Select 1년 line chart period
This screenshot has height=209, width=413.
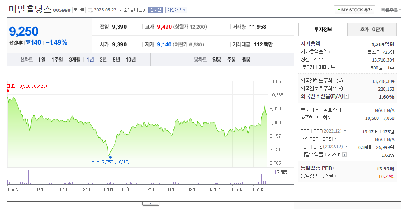tap(90, 60)
